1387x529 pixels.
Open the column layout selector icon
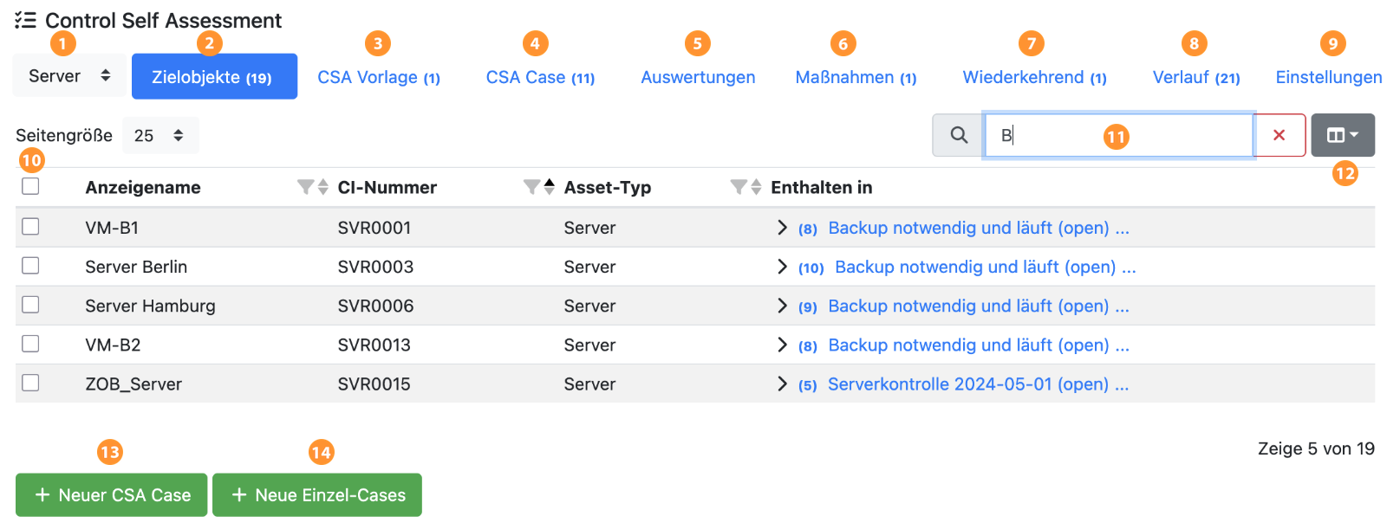[1342, 135]
